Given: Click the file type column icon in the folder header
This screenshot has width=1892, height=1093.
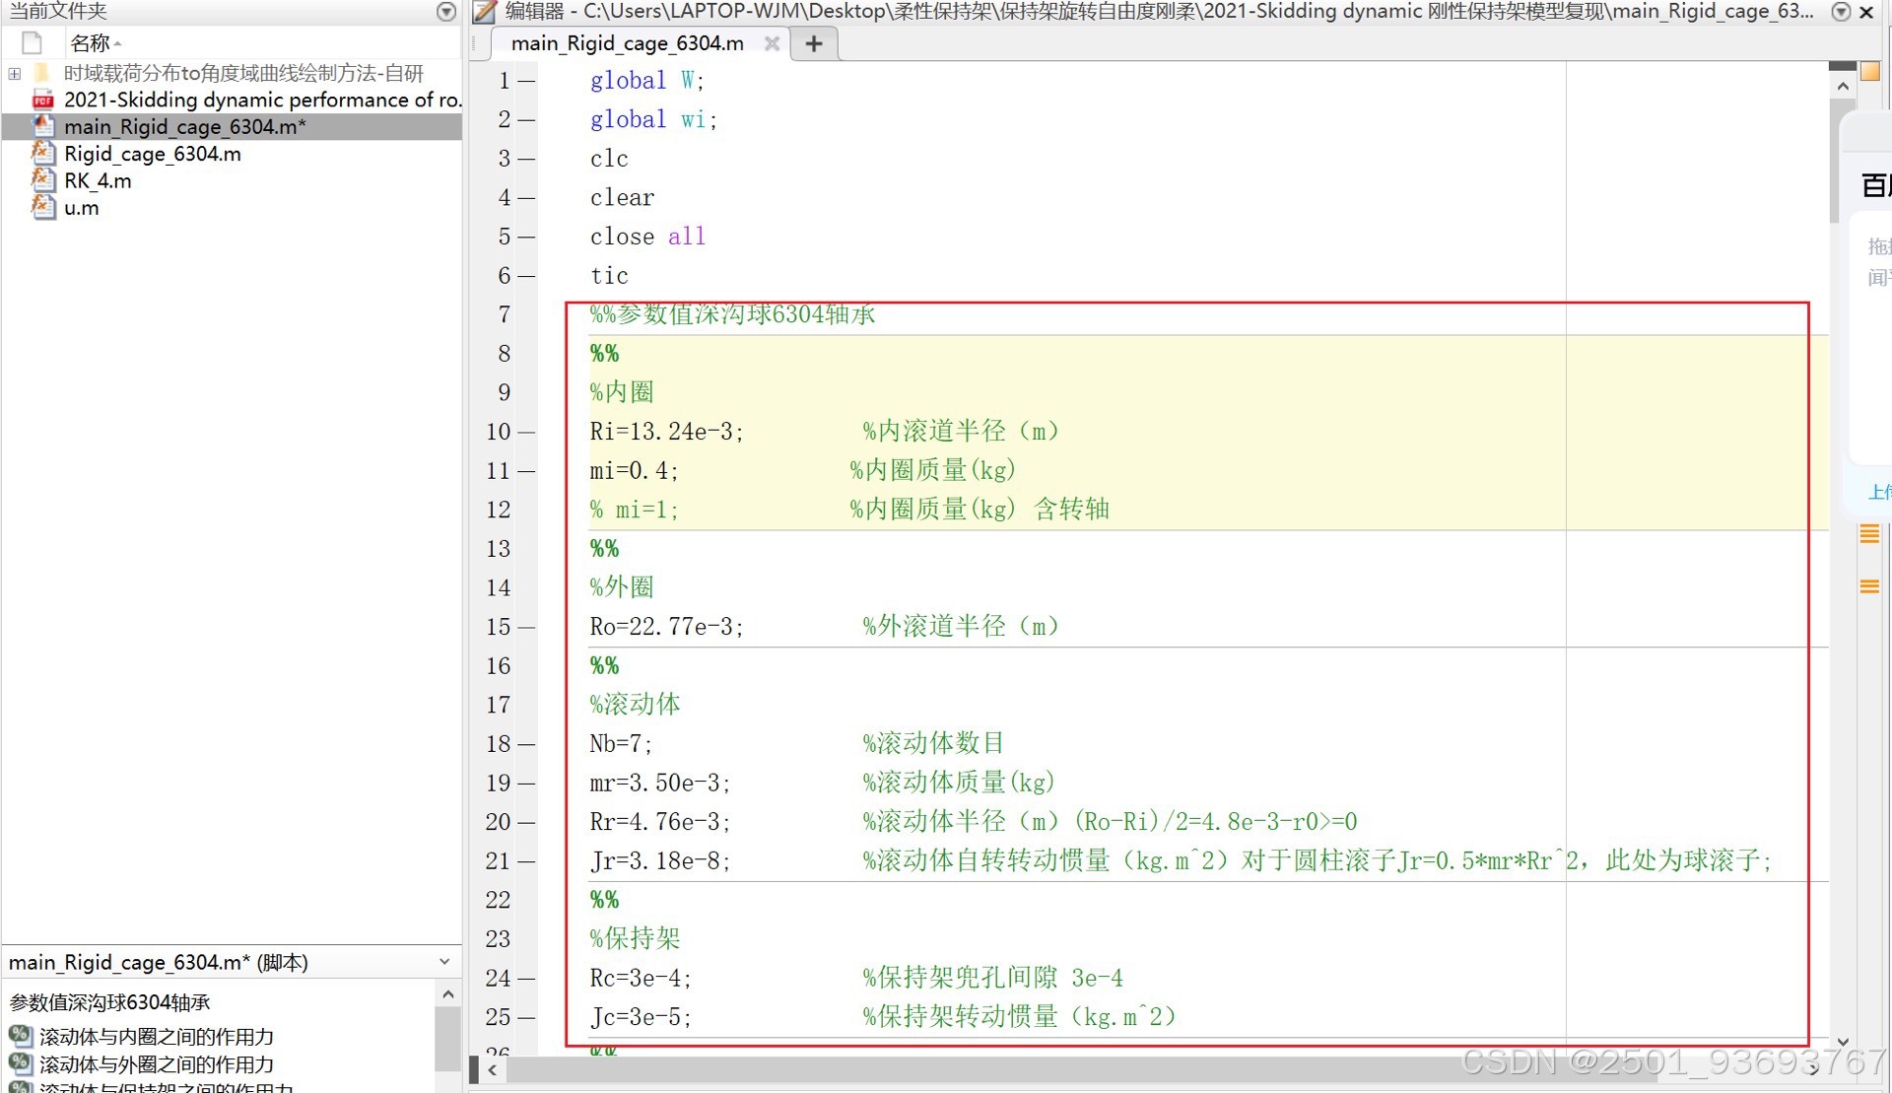Looking at the screenshot, I should click(32, 43).
